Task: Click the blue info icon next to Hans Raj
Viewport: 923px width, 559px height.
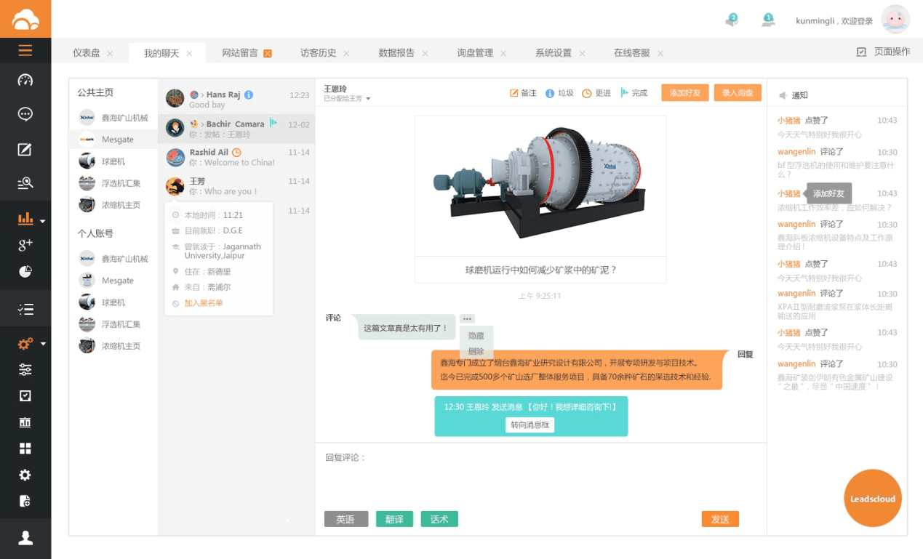Action: (x=249, y=94)
